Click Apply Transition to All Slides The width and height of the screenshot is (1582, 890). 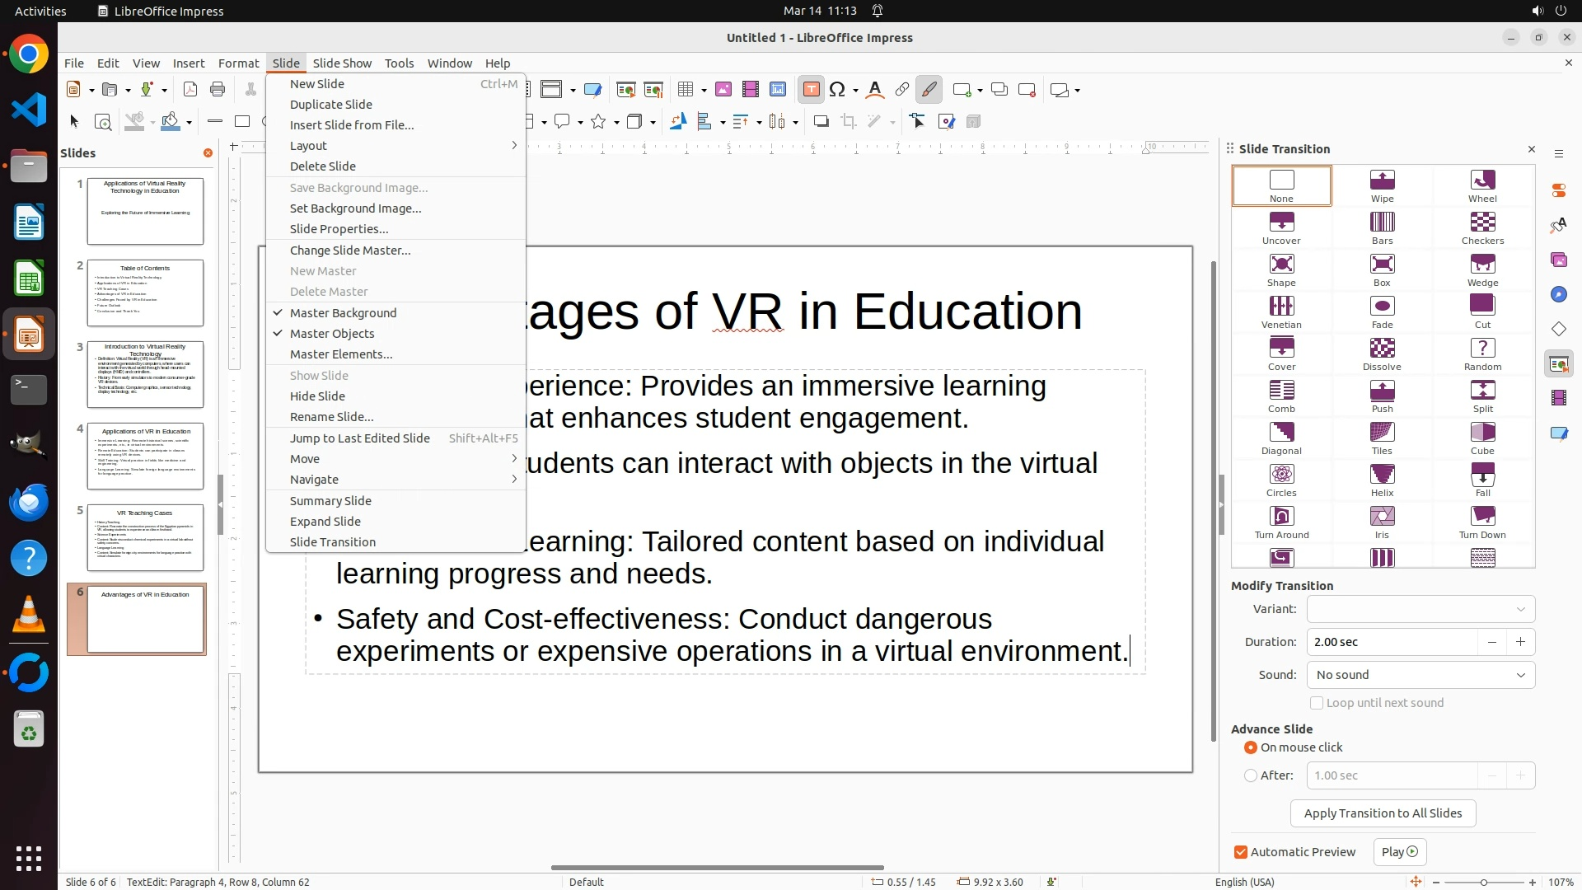tap(1383, 813)
